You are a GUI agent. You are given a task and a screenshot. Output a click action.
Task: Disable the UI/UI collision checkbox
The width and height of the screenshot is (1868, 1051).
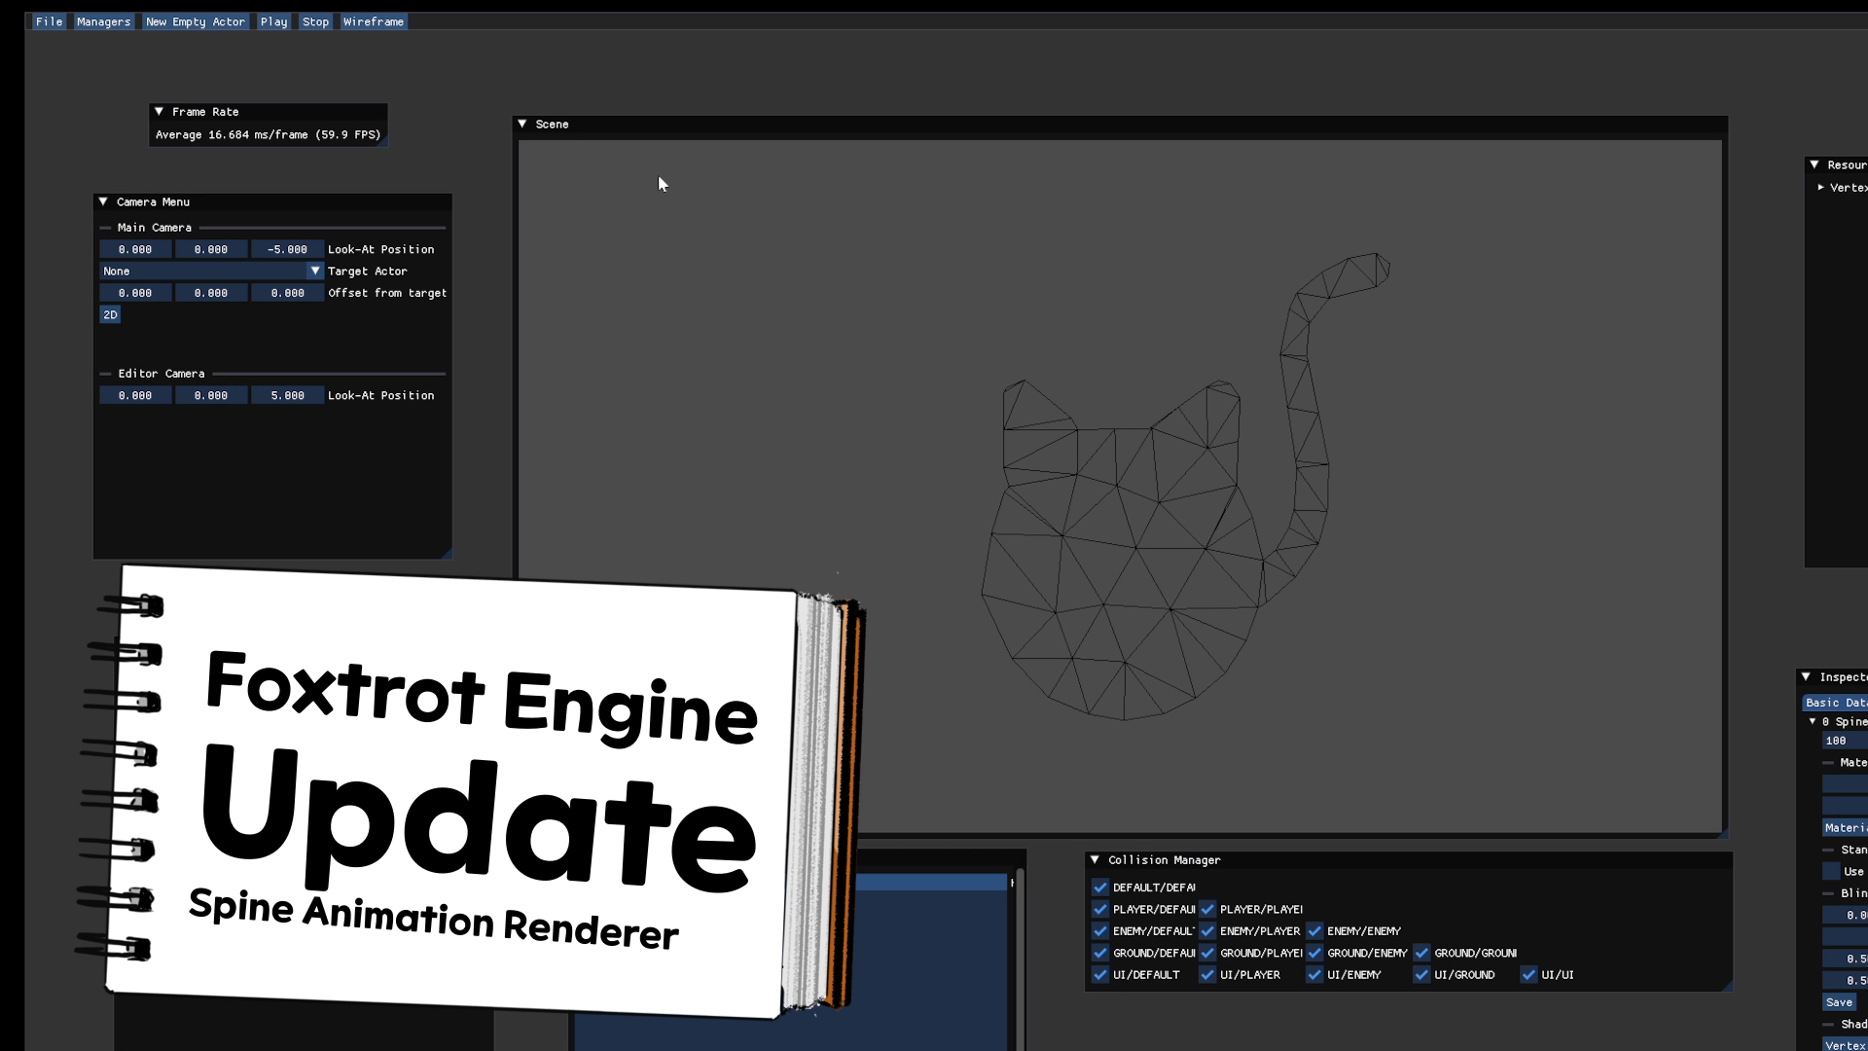tap(1528, 975)
